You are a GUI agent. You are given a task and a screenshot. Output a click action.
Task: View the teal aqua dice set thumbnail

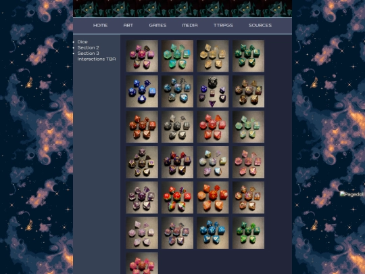[177, 56]
